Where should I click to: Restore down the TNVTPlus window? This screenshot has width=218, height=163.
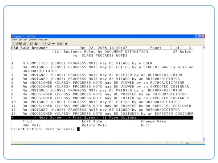click(x=200, y=36)
